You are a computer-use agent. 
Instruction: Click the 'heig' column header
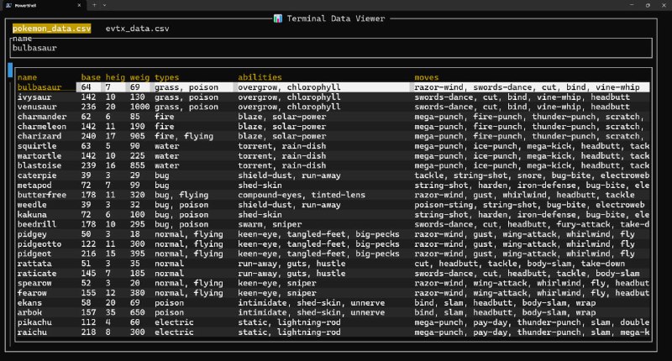[x=115, y=77]
